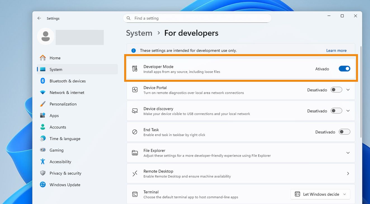
Task: Go to Time & language settings
Action: click(x=65, y=139)
